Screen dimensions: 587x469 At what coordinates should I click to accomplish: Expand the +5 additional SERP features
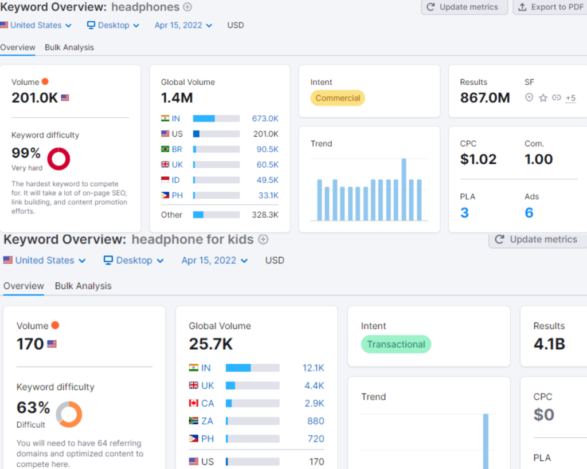click(x=570, y=98)
